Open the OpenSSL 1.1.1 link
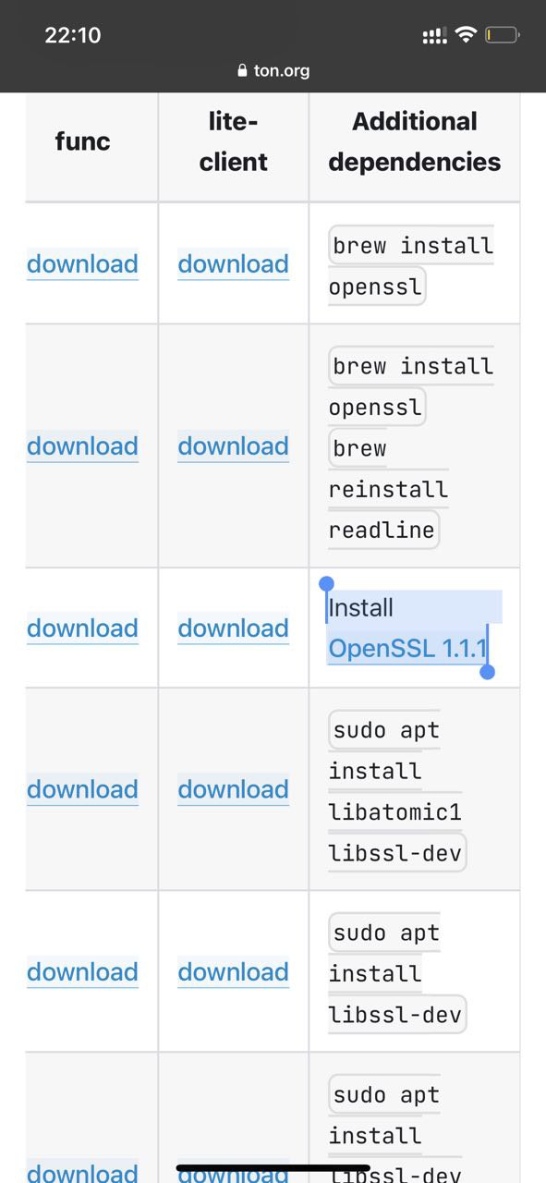Viewport: 546px width, 1183px height. tap(407, 648)
